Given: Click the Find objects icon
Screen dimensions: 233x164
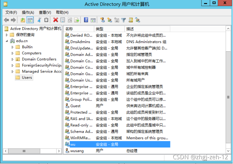Looking at the screenshot, I should coord(131,20).
